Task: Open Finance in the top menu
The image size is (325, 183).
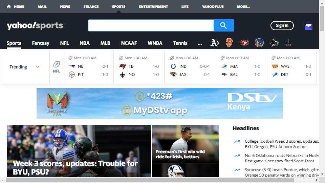Action: 91,6
